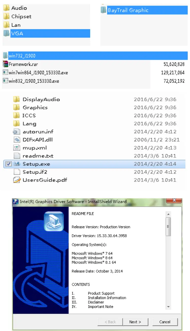This screenshot has width=190, height=331.
Task: Click the 51,620,828 file size value
Action: point(174,64)
